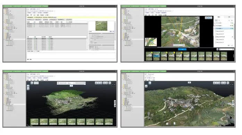The image size is (242, 135).
Task: Select the first Photogroup row in top-left window
Action: pos(57,24)
